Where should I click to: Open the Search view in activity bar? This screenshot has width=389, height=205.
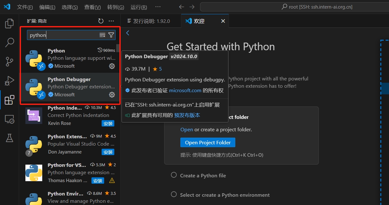pyautogui.click(x=10, y=42)
